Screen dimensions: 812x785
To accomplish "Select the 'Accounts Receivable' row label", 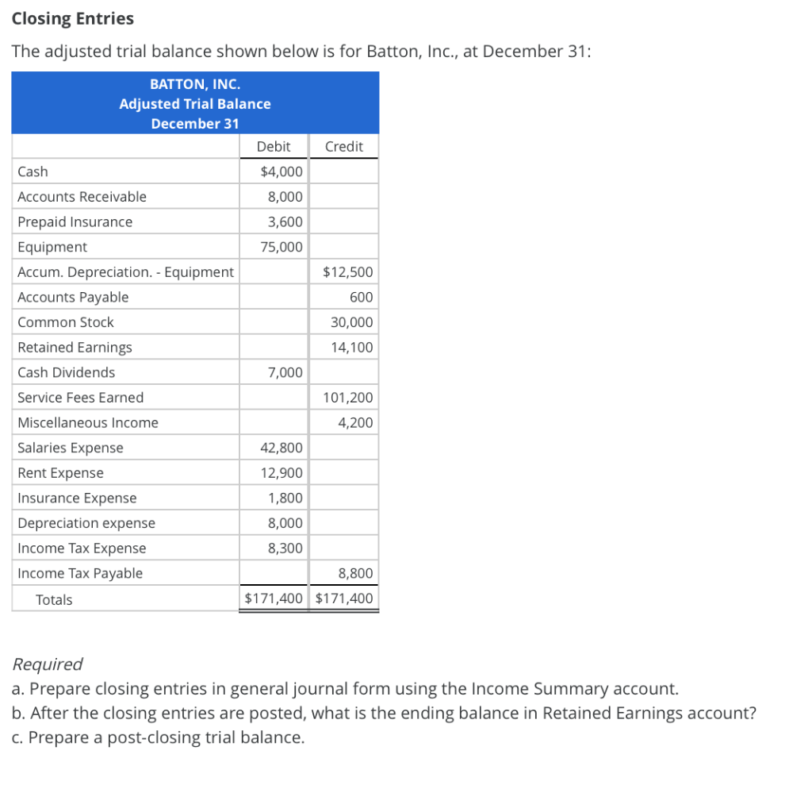I will coord(82,197).
